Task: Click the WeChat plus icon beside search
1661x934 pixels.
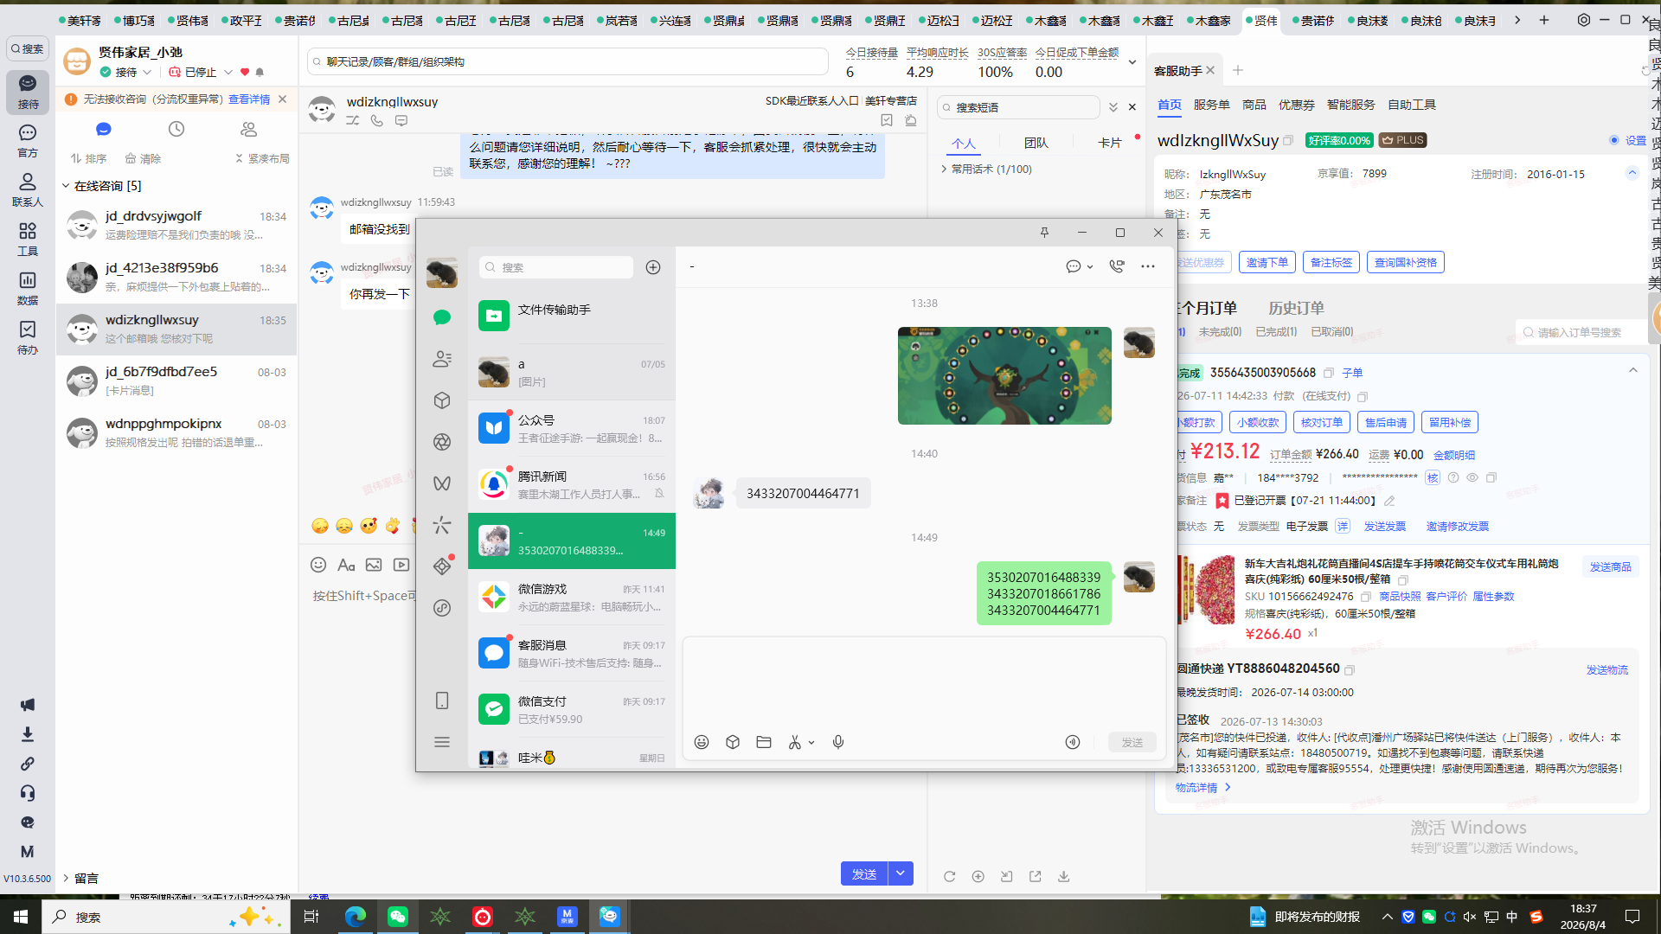Action: click(x=653, y=267)
